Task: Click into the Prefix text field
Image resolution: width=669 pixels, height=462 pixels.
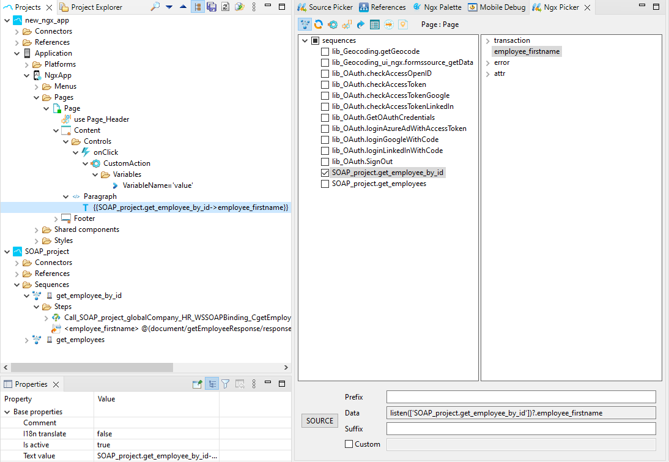Action: pyautogui.click(x=520, y=397)
